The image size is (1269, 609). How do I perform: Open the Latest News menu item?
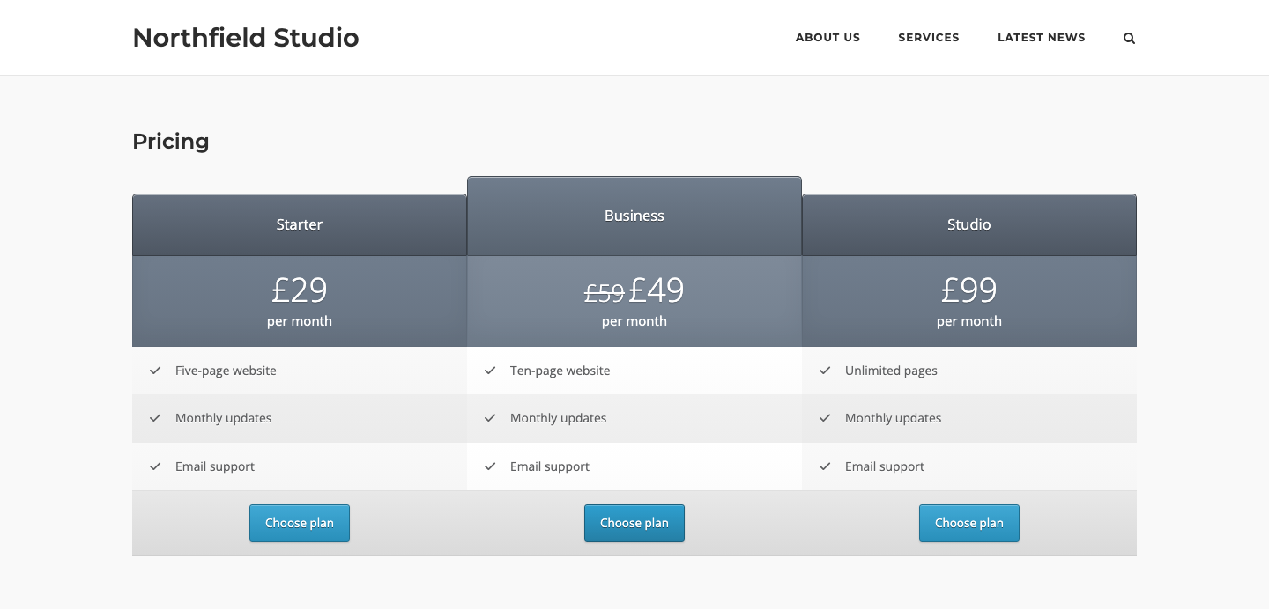pos(1042,38)
